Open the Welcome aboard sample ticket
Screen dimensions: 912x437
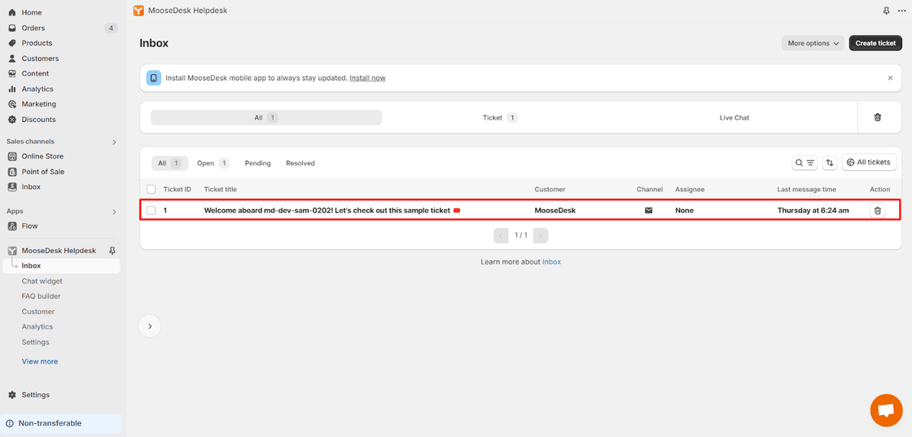327,211
